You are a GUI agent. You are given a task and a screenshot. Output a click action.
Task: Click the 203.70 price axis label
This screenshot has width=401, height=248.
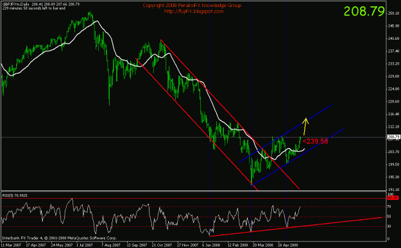[393, 152]
